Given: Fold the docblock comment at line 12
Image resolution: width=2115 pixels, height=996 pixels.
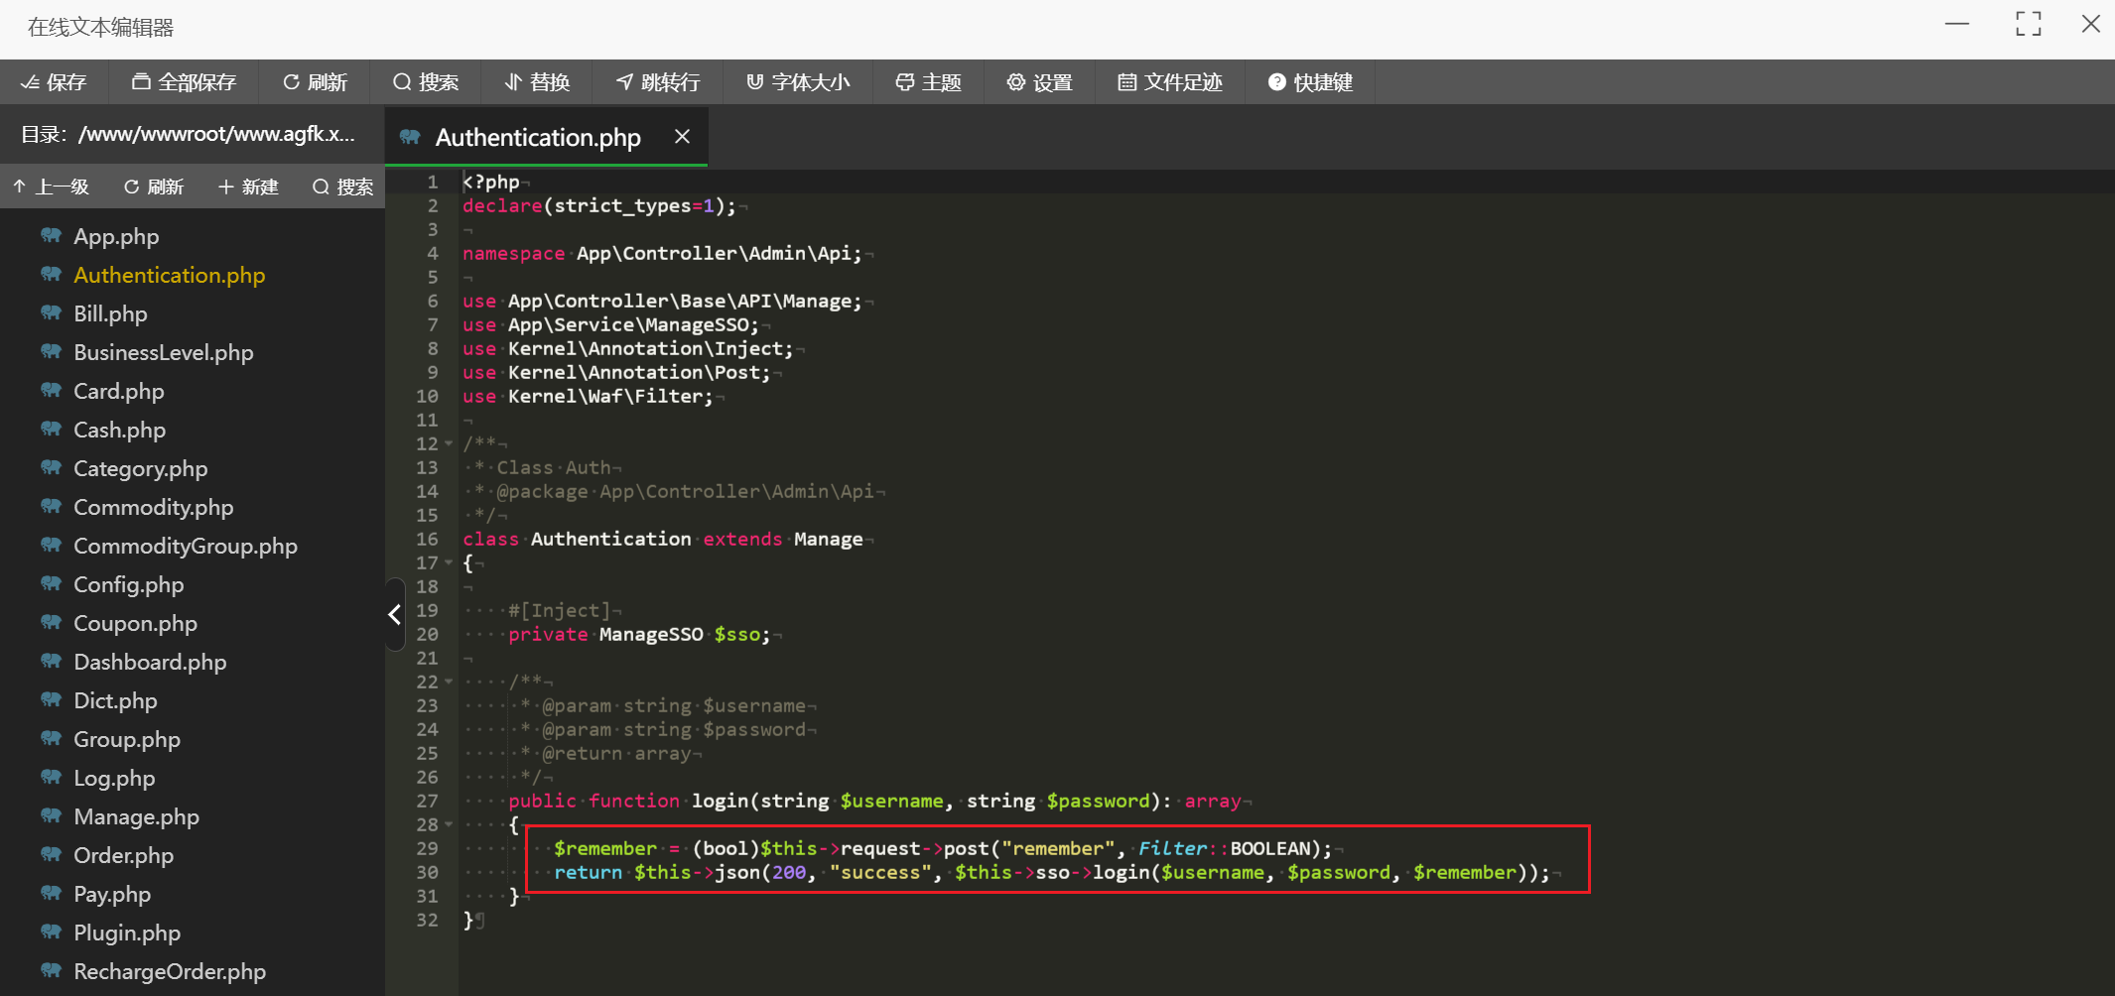Looking at the screenshot, I should click(x=449, y=444).
